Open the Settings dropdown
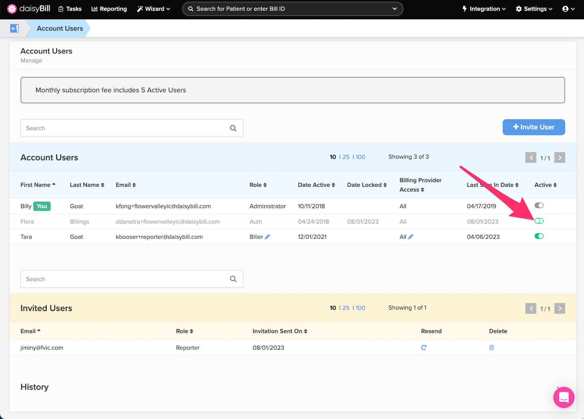Screen dimensions: 584x419 pos(534,8)
